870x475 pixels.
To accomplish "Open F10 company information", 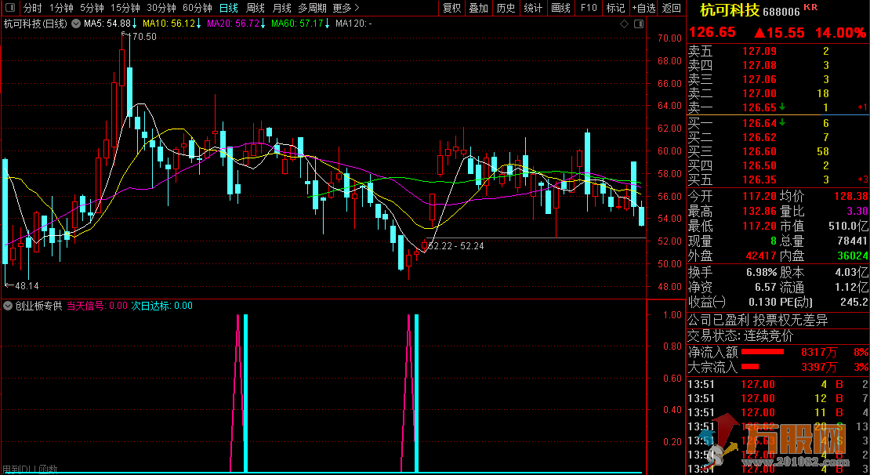I will [x=588, y=8].
